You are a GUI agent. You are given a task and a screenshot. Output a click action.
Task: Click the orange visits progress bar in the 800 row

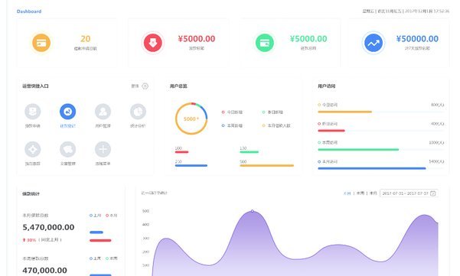point(344,112)
